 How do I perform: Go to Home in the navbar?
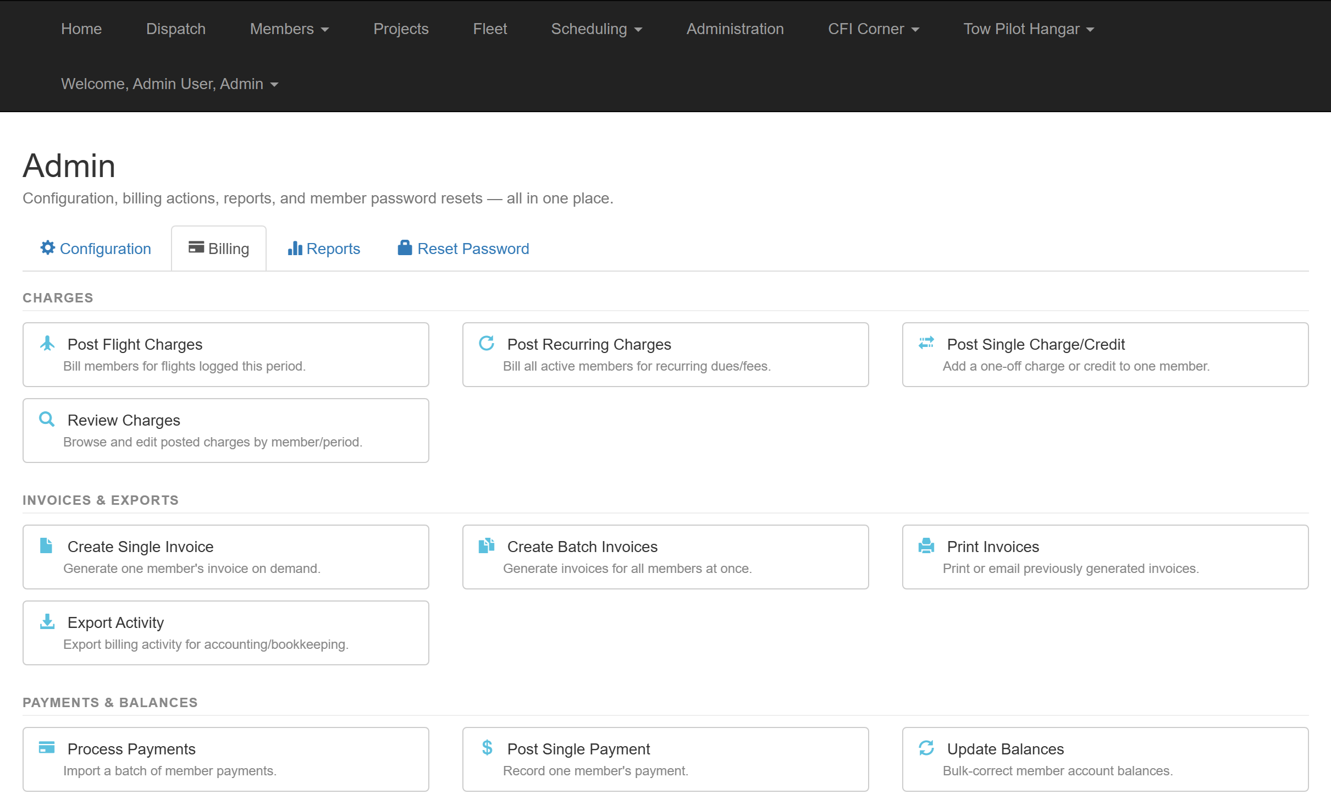pos(81,29)
